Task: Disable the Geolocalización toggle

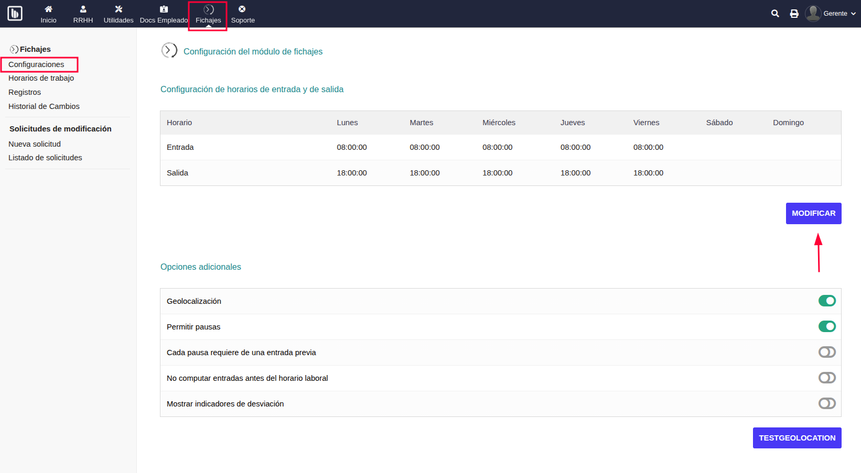Action: click(827, 301)
